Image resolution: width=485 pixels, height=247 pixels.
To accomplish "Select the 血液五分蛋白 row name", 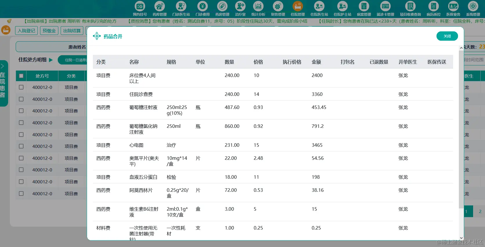I will coord(143,177).
